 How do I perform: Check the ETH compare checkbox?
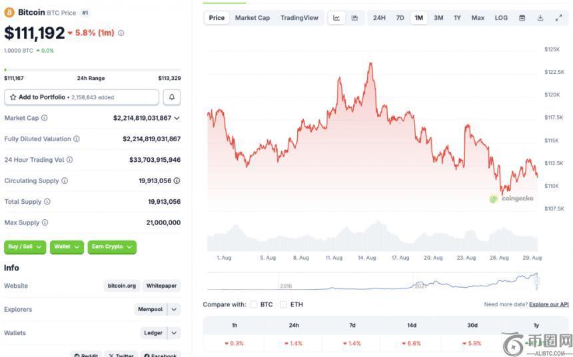coord(284,304)
